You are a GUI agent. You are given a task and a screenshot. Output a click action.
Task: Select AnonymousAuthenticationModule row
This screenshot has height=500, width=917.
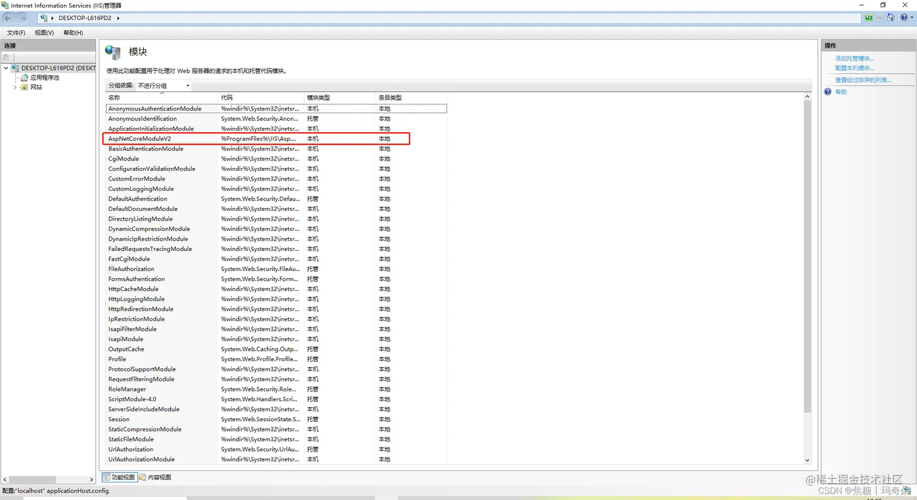277,108
